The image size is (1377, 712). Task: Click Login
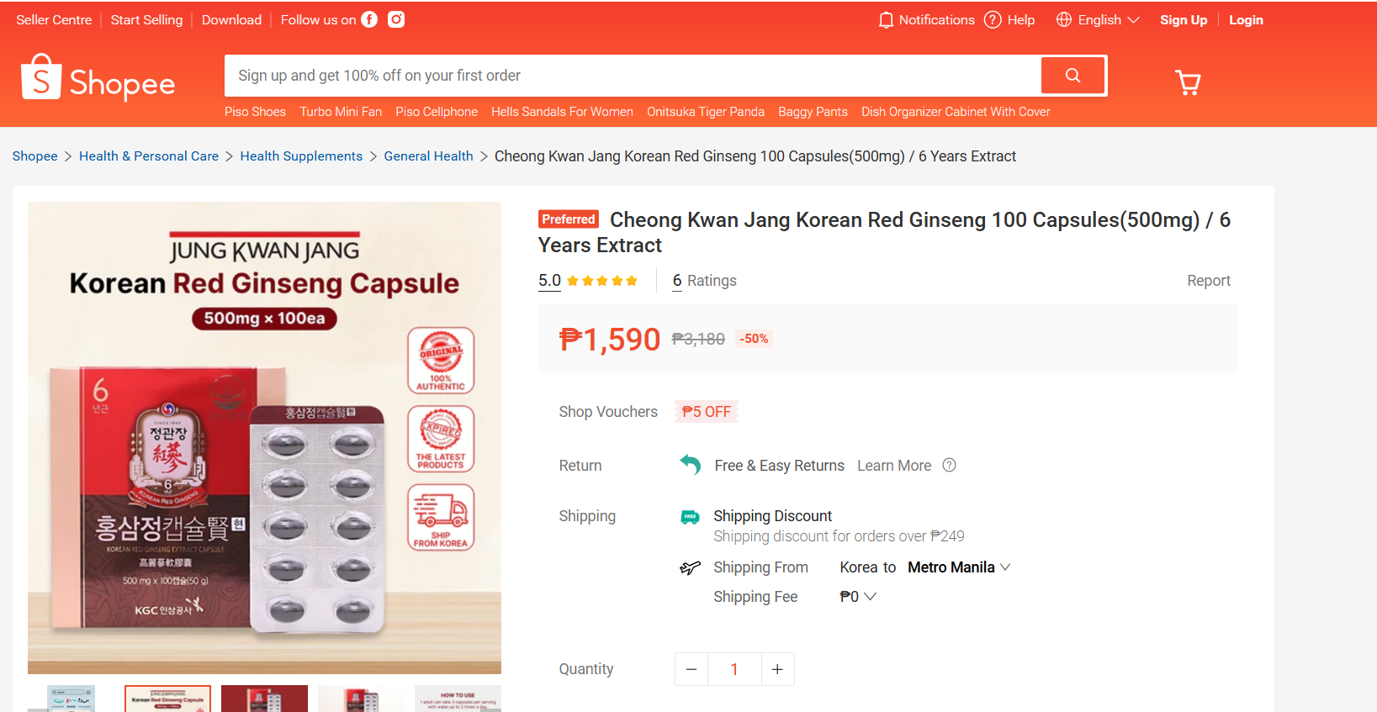coord(1246,20)
